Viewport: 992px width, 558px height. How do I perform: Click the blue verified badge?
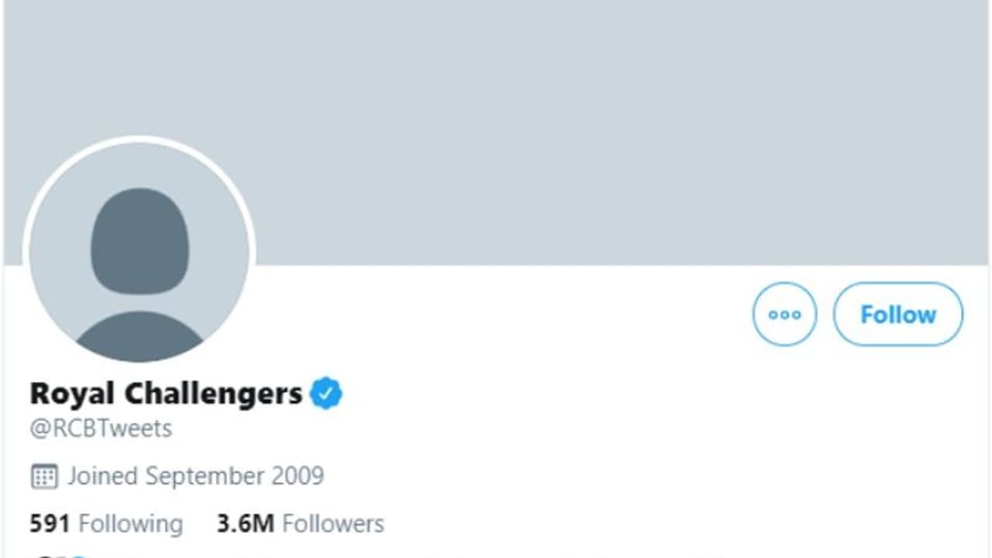(326, 394)
